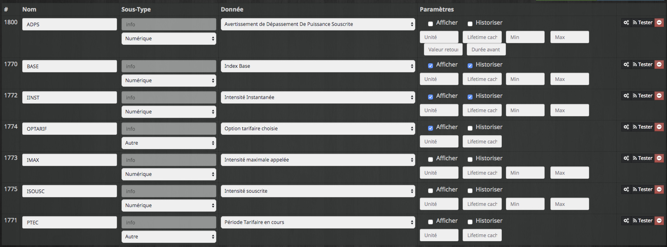The height and width of the screenshot is (247, 667).
Task: Select the Donnée dropdown for Intensité souscrite
Action: pos(318,191)
